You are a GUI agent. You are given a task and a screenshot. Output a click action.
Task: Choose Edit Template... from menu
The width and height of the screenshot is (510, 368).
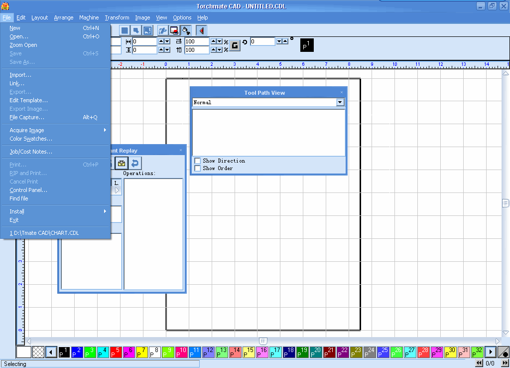coord(55,100)
